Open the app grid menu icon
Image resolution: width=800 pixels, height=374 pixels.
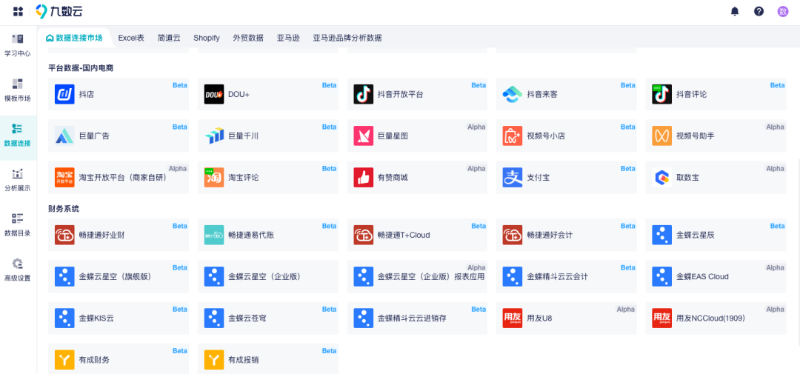18,11
